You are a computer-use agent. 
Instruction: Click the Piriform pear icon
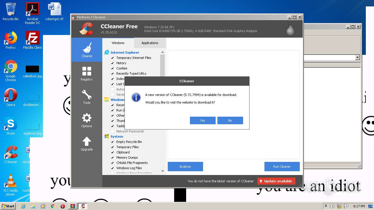tap(290, 29)
